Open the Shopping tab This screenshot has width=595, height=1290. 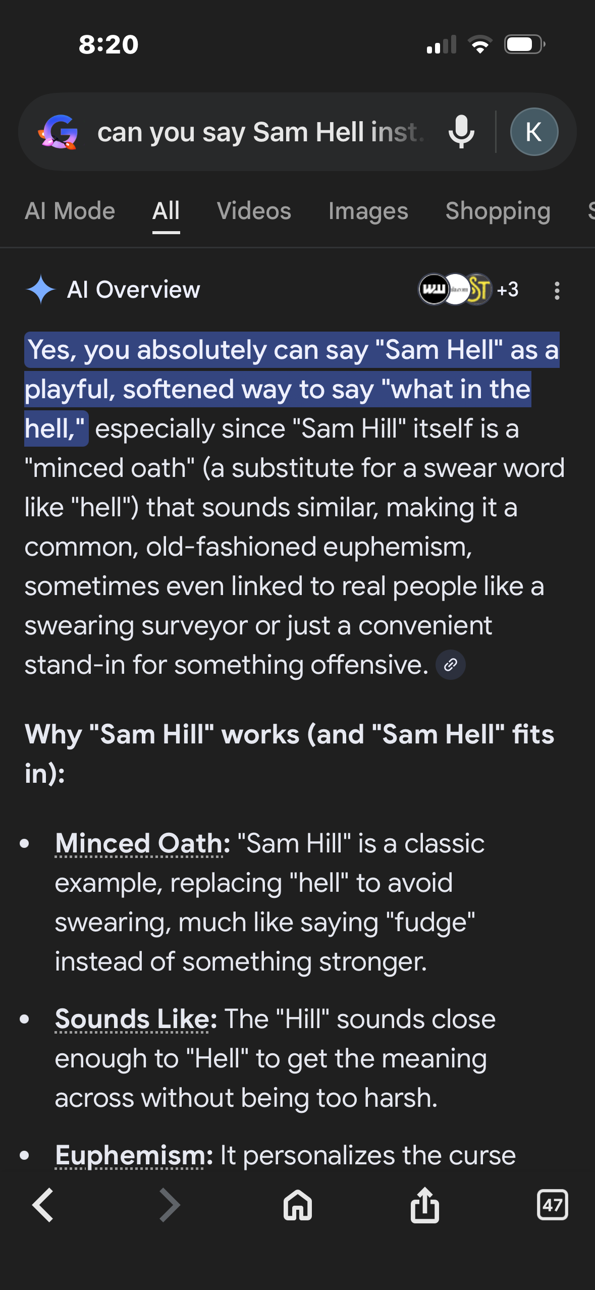pos(498,211)
